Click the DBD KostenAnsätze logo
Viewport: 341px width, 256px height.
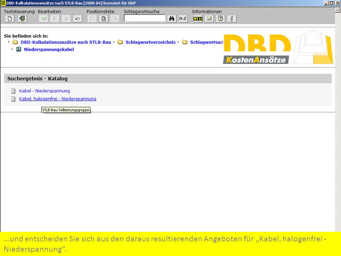tap(278, 47)
